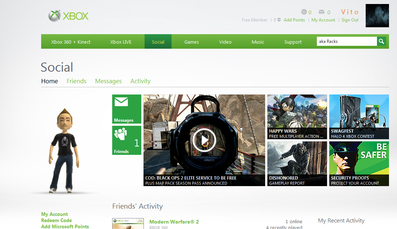Screen dimensions: 397x229
Task: Click the Friends' Activity heading
Action: 137,206
